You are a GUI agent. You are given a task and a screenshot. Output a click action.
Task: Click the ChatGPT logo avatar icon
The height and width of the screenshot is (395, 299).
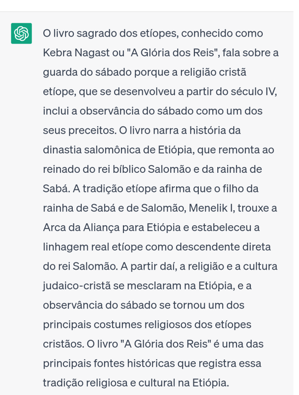22,34
